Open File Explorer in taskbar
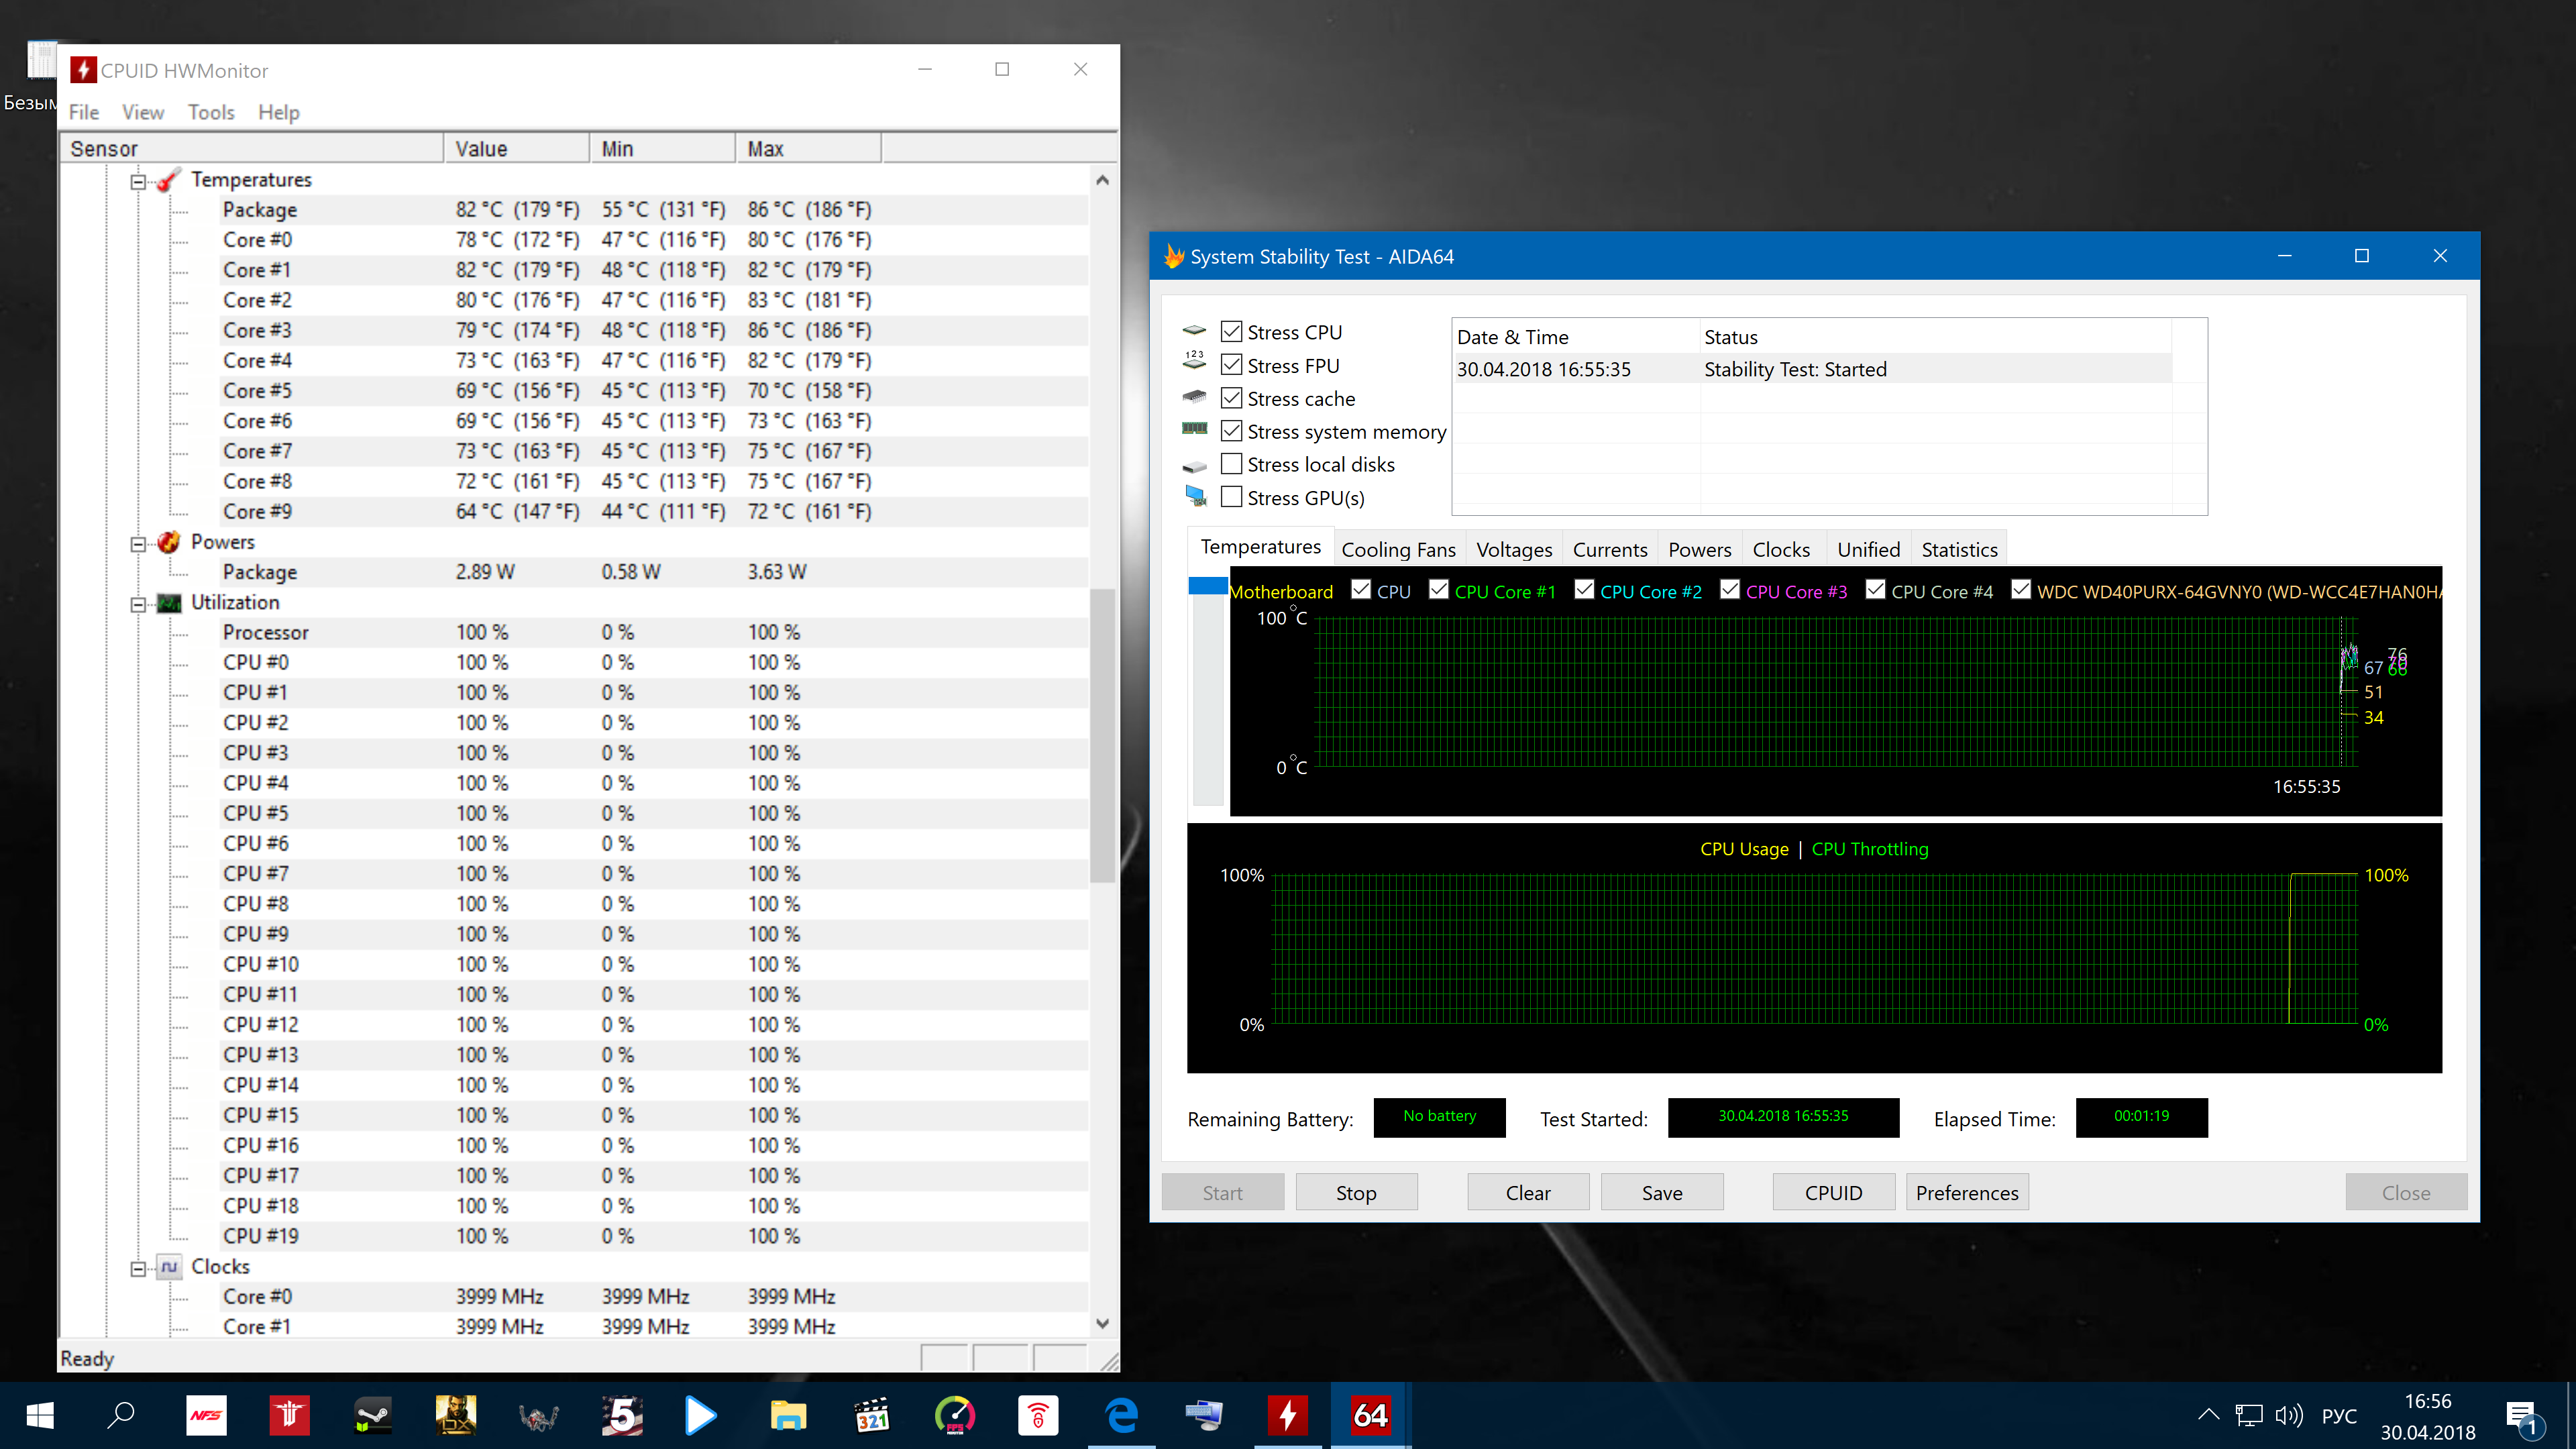 [x=788, y=1415]
